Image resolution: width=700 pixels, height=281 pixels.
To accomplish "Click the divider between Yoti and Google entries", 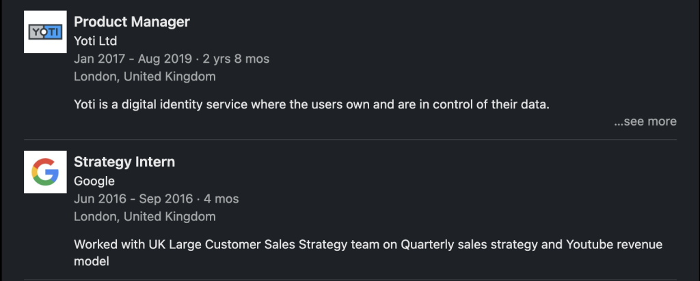I will click(x=351, y=139).
